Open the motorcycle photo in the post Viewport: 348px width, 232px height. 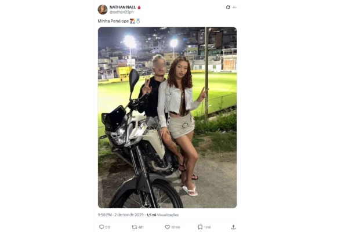[x=167, y=117]
